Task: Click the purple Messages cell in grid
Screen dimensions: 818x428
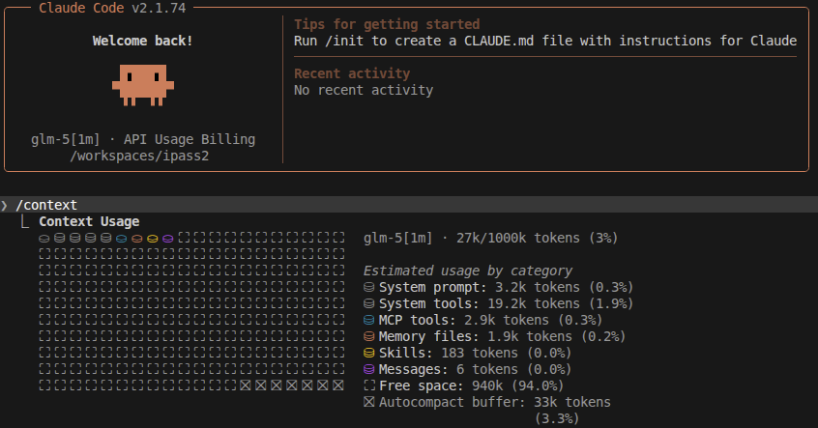Action: point(167,239)
